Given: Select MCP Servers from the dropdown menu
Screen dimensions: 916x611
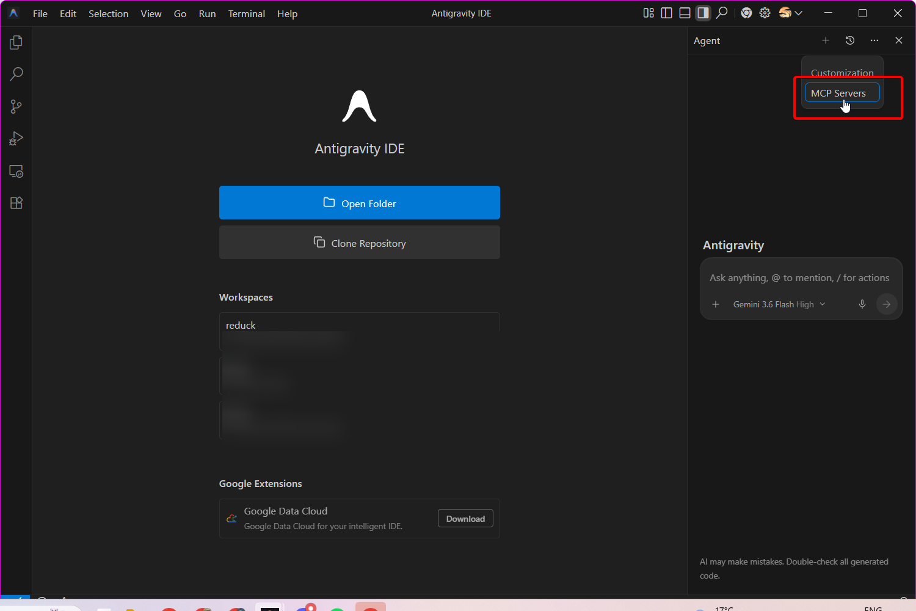Looking at the screenshot, I should pos(842,93).
